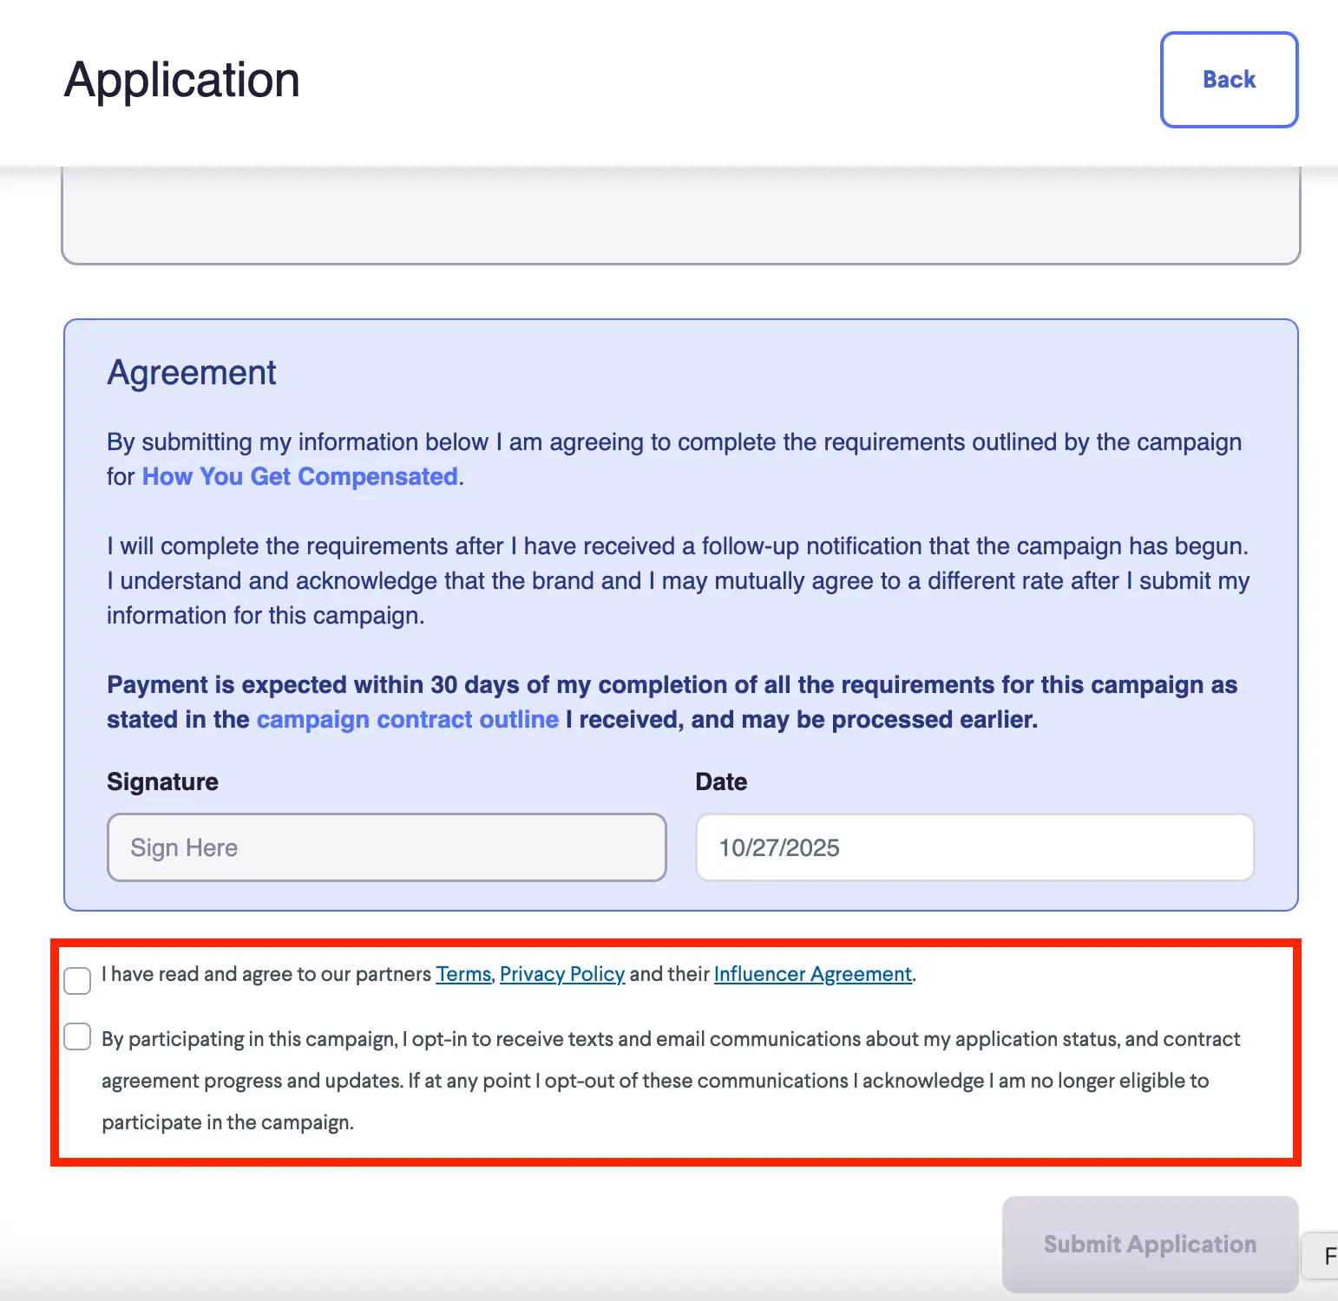
Task: Open the How You Get Compensated campaign link
Action: tap(299, 476)
